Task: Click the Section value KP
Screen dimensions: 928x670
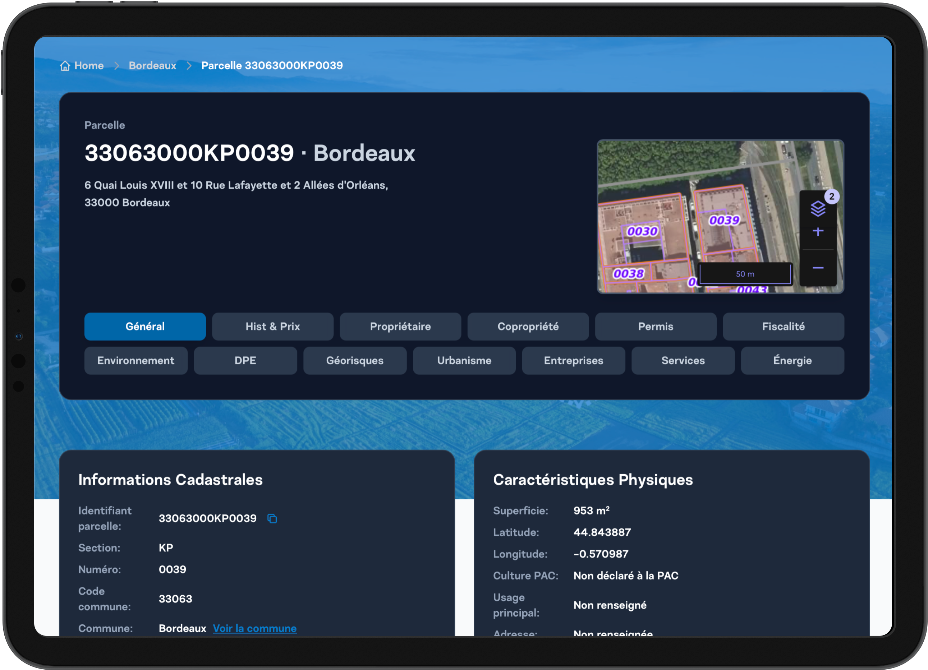Action: (x=166, y=548)
